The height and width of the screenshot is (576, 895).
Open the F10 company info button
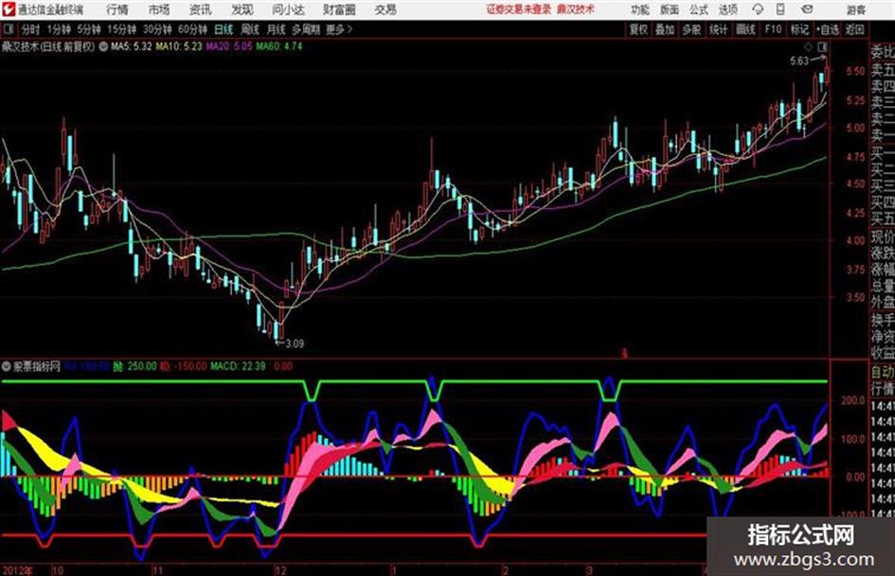(x=773, y=29)
